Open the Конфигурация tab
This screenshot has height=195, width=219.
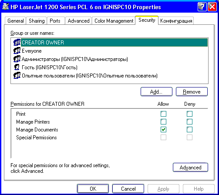tap(176, 21)
